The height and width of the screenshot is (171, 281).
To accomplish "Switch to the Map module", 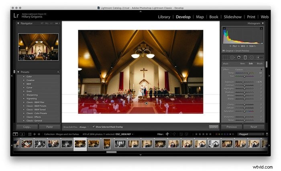I will (x=200, y=17).
